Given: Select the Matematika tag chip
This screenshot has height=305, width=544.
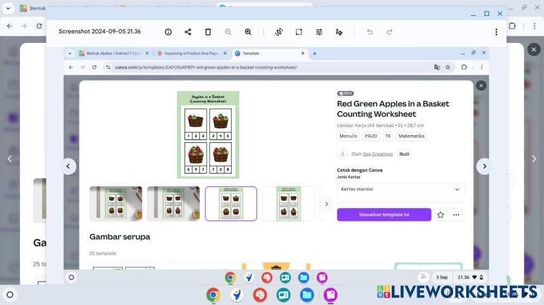Looking at the screenshot, I should [x=411, y=136].
